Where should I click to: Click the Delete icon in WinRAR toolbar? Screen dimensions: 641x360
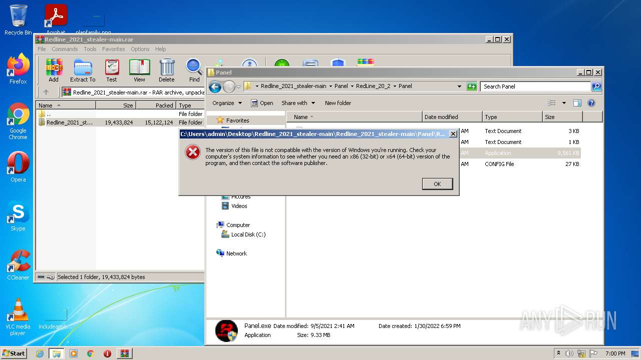(167, 70)
